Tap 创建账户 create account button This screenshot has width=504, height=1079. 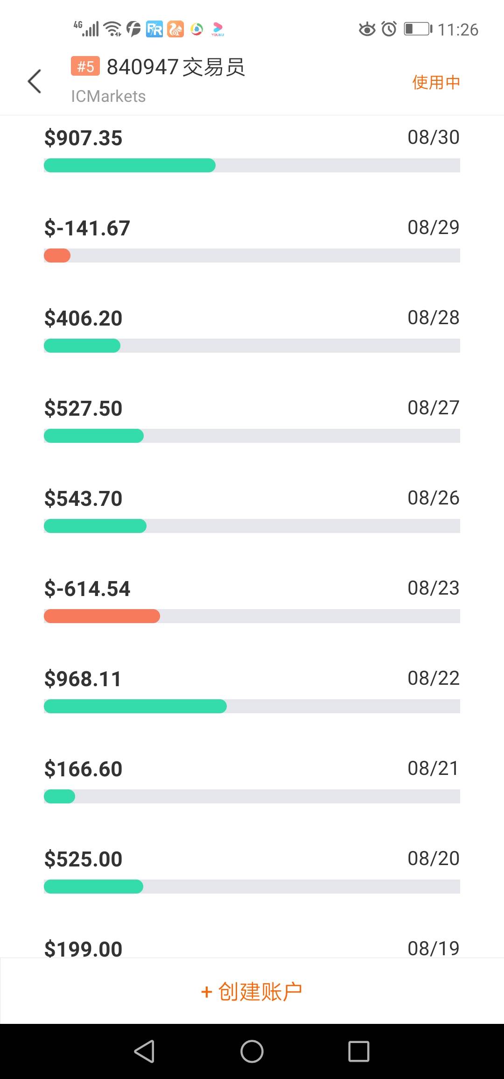(252, 991)
